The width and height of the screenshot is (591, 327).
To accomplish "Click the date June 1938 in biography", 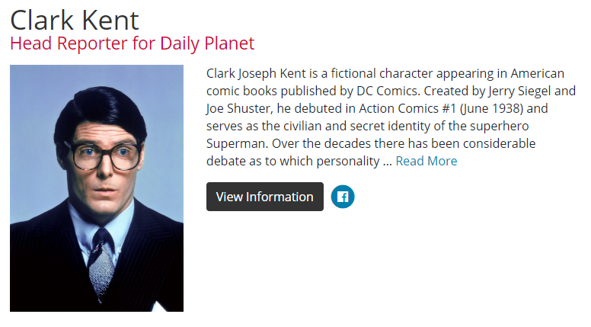I will click(491, 109).
